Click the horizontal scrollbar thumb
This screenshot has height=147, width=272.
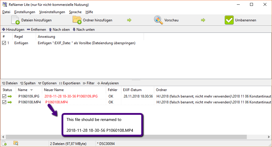point(126,137)
